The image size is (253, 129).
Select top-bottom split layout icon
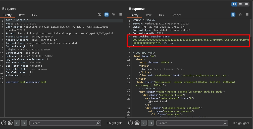click(x=240, y=4)
